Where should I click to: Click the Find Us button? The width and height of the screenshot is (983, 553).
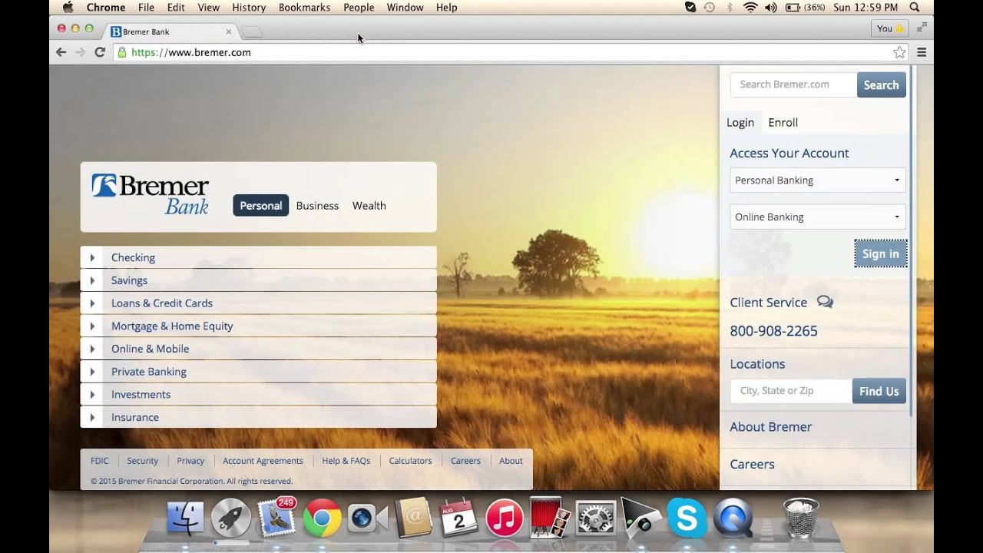879,391
